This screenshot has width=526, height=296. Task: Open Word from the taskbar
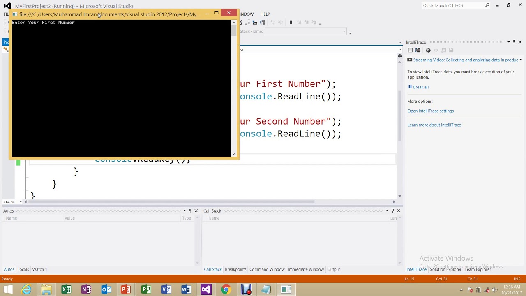click(x=186, y=289)
